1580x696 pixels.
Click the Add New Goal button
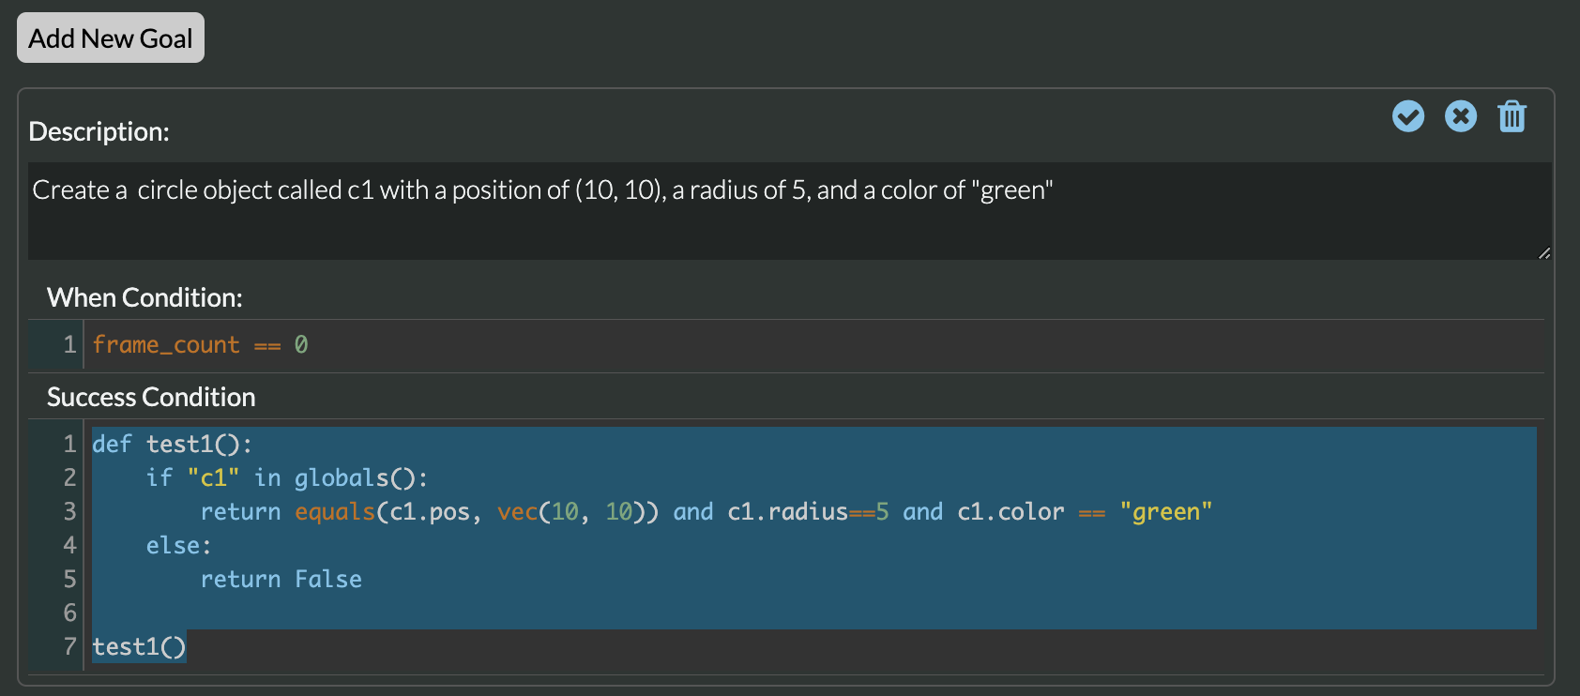(x=111, y=38)
